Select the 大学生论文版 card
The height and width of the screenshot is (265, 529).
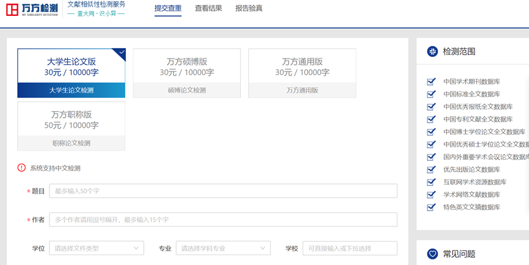tap(71, 73)
